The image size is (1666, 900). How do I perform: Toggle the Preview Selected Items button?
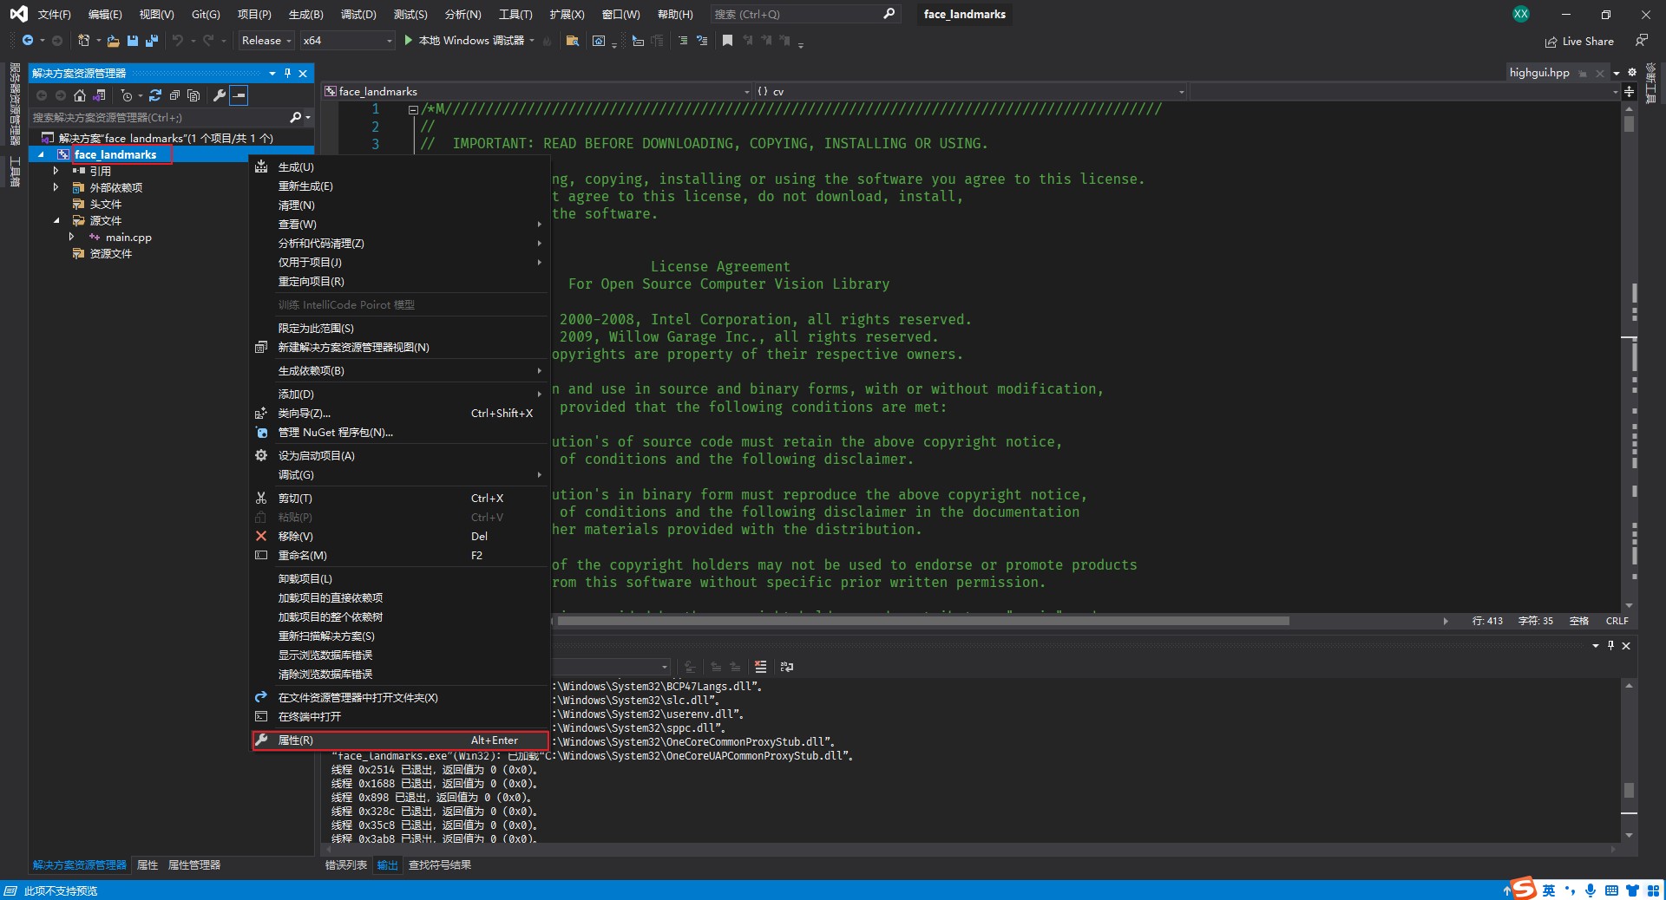239,95
